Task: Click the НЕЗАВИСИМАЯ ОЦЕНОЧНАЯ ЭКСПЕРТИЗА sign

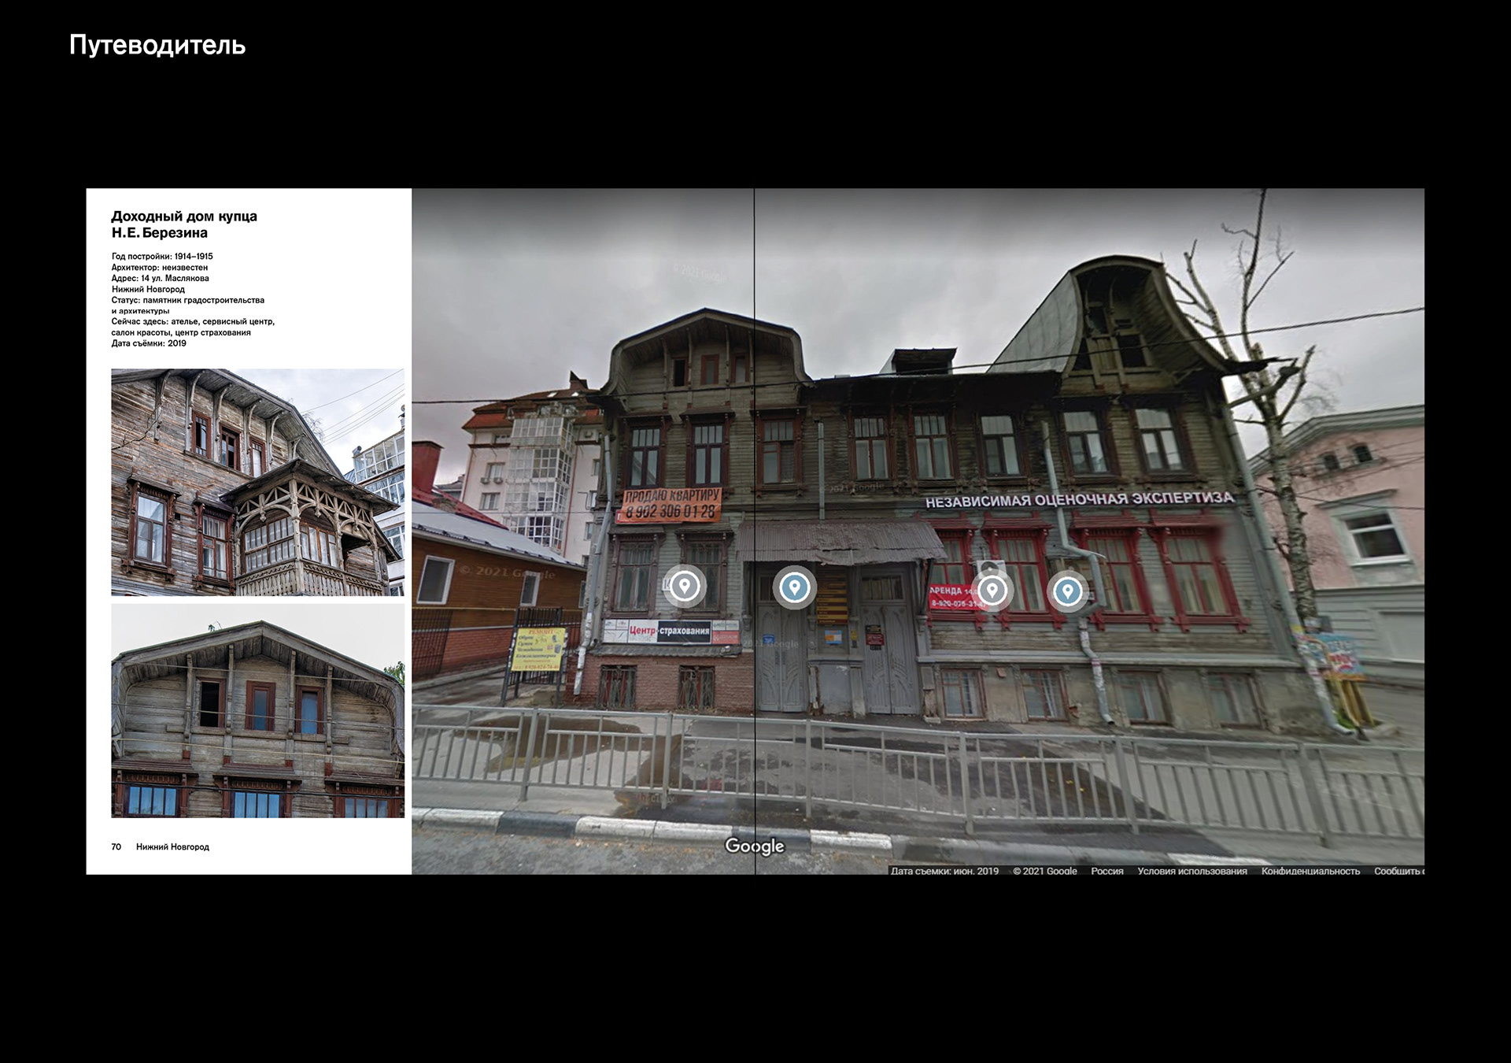Action: [x=1079, y=499]
